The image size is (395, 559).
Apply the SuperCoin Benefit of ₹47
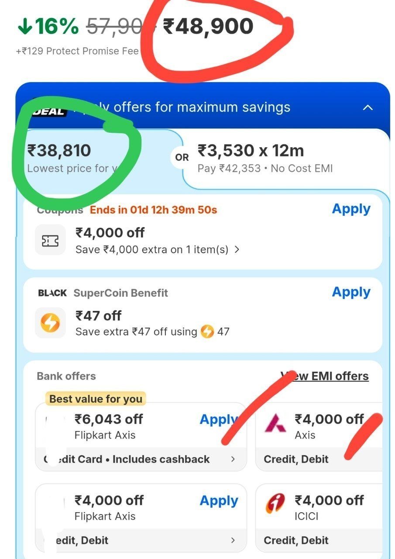(351, 292)
